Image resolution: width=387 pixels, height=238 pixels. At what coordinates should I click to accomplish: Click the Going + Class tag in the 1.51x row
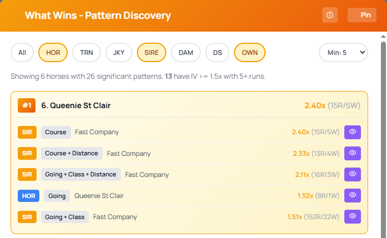[65, 217]
